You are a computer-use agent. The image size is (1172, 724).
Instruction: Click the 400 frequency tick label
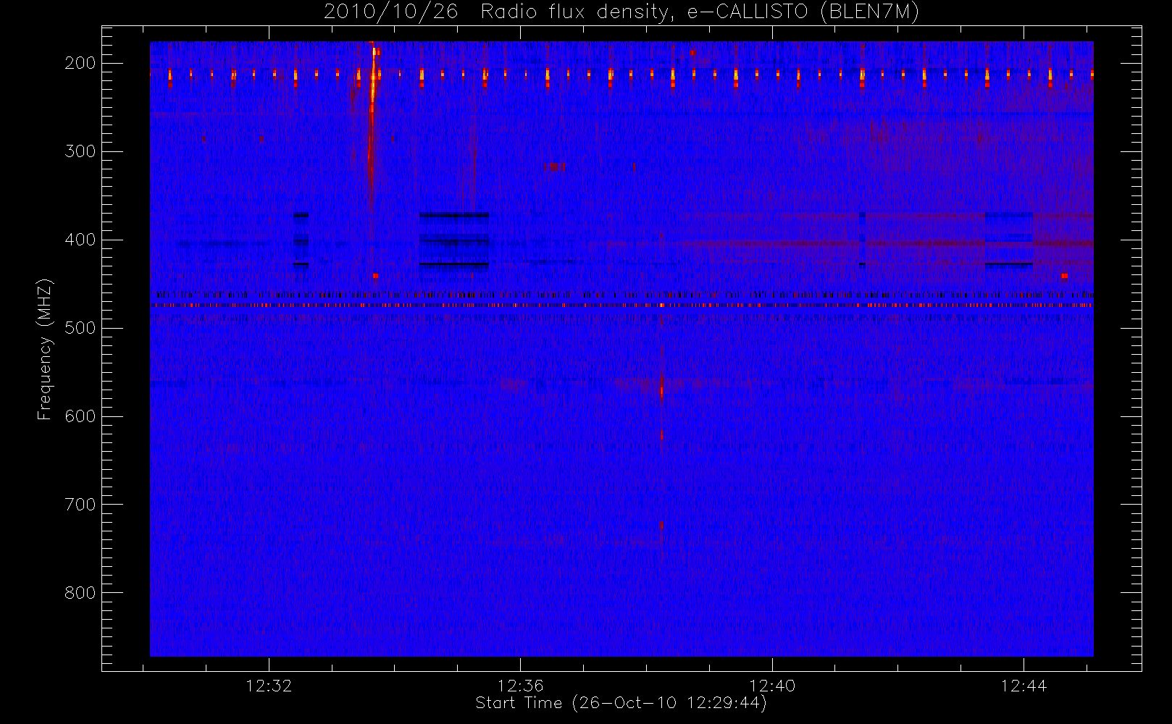coord(80,240)
